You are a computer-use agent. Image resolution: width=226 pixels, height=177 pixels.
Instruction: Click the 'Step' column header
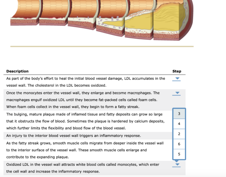(x=177, y=71)
